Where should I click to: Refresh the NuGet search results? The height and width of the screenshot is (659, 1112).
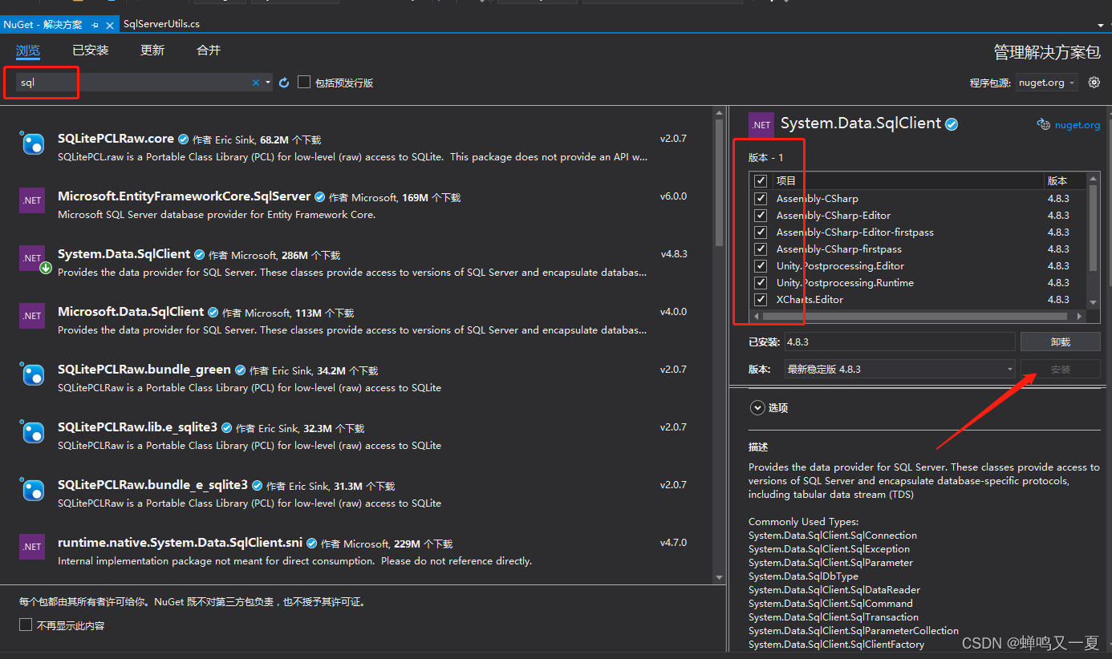pos(284,83)
